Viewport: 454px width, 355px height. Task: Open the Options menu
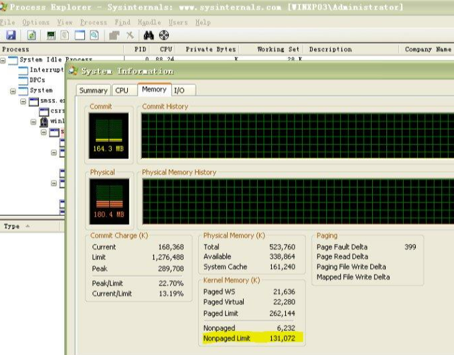36,22
